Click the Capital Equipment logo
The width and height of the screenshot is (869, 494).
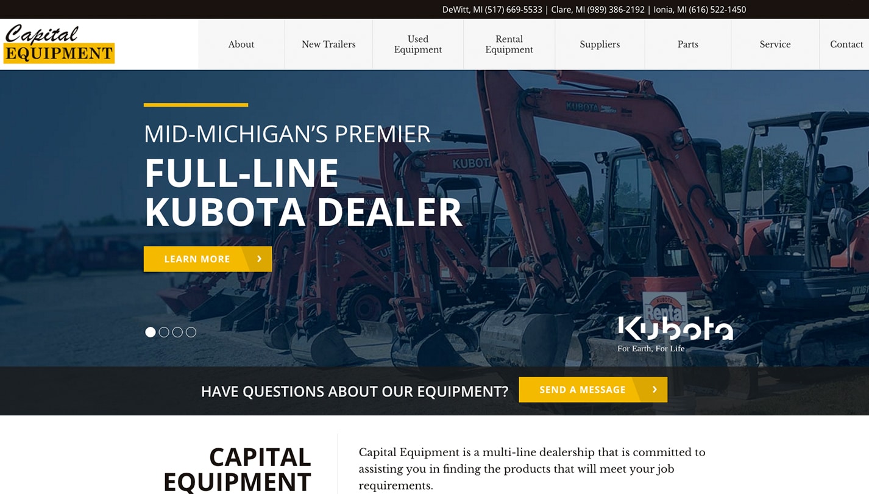pyautogui.click(x=59, y=44)
